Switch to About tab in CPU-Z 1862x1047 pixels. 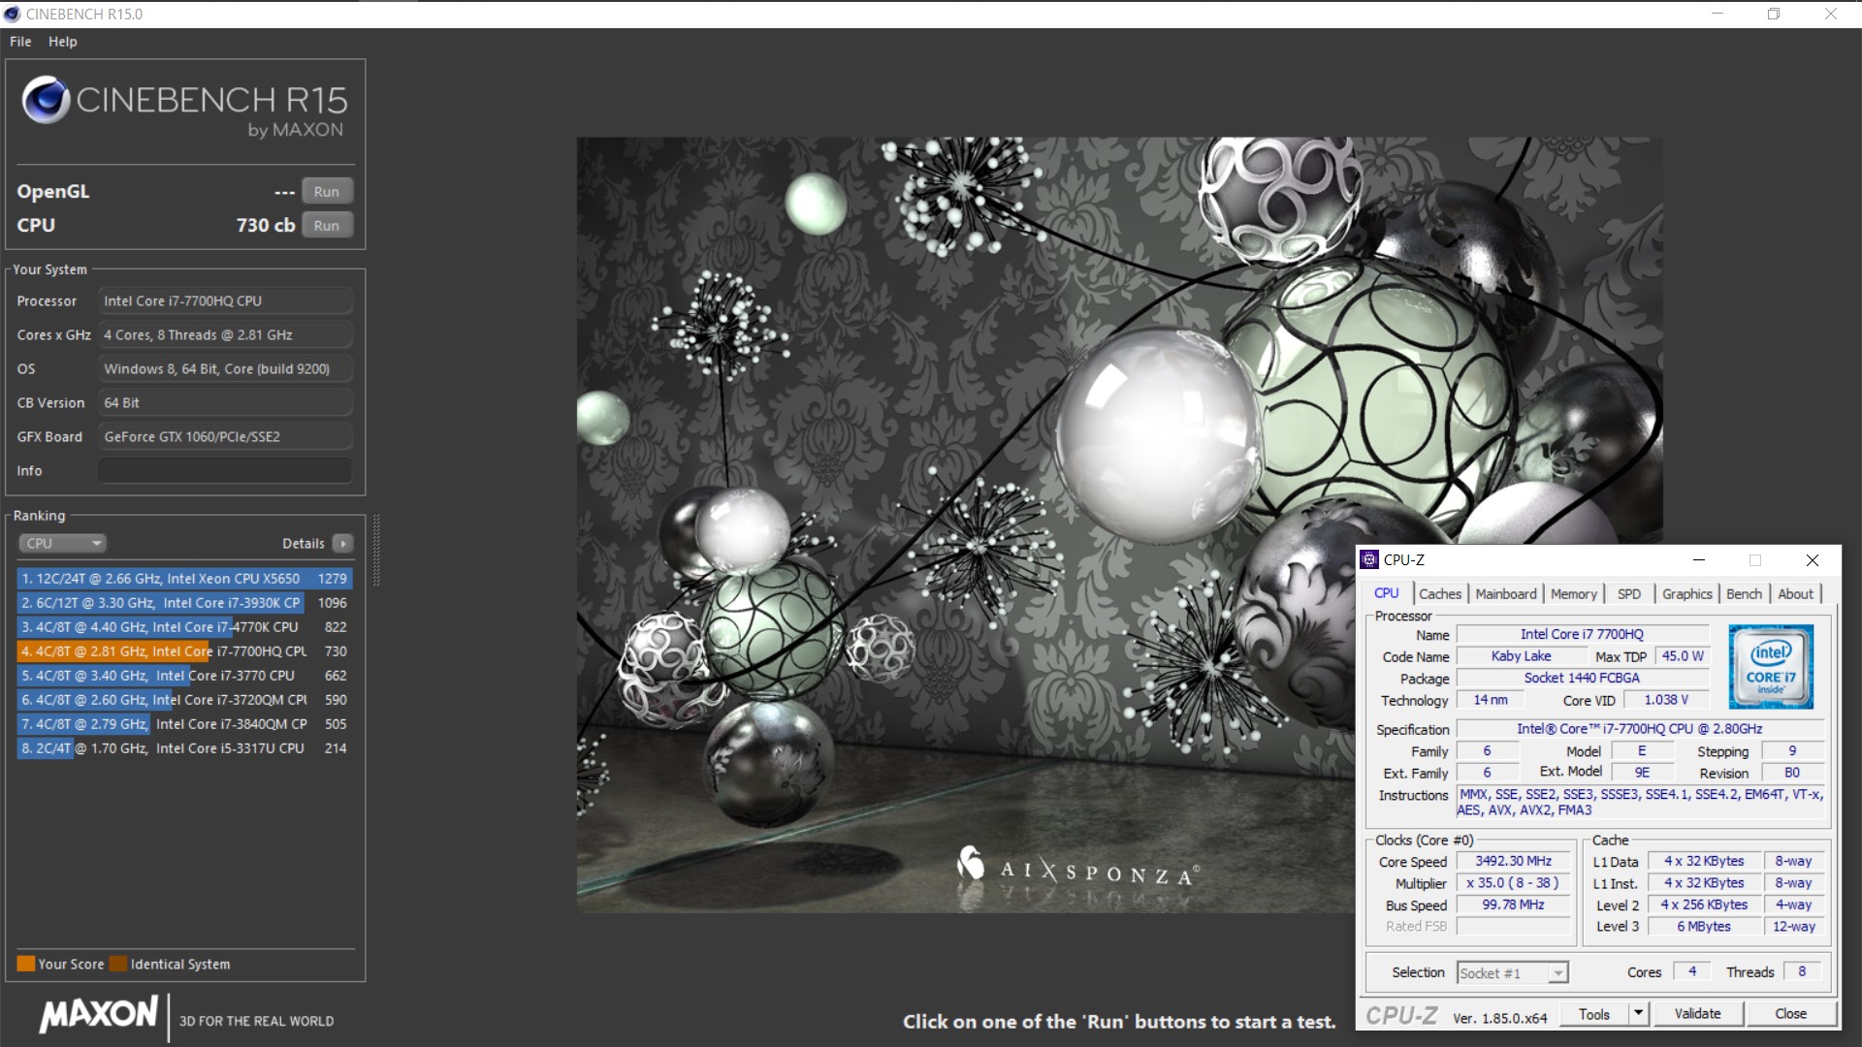point(1795,594)
